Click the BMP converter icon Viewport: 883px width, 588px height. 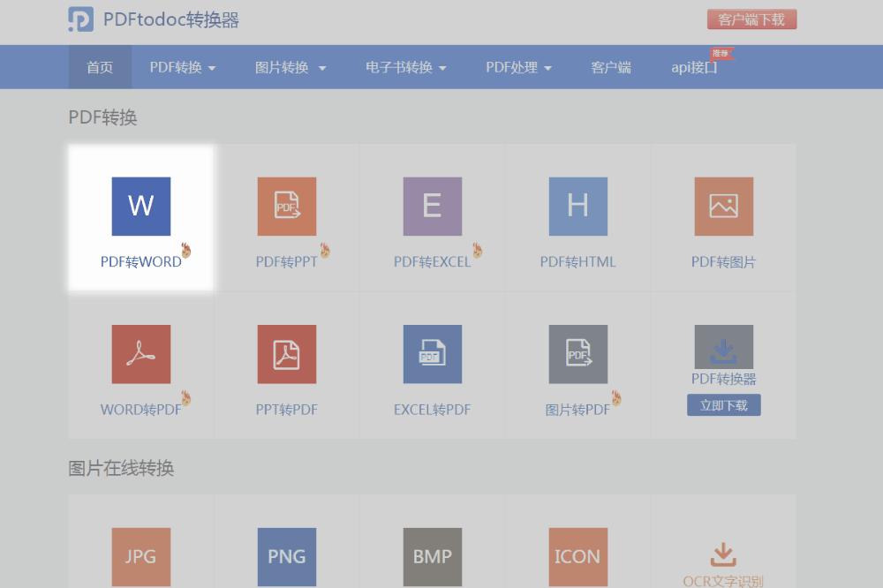(x=432, y=557)
